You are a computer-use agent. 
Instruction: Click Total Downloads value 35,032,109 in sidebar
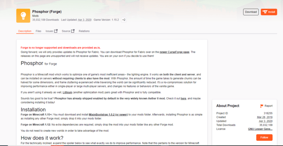[x=266, y=125]
